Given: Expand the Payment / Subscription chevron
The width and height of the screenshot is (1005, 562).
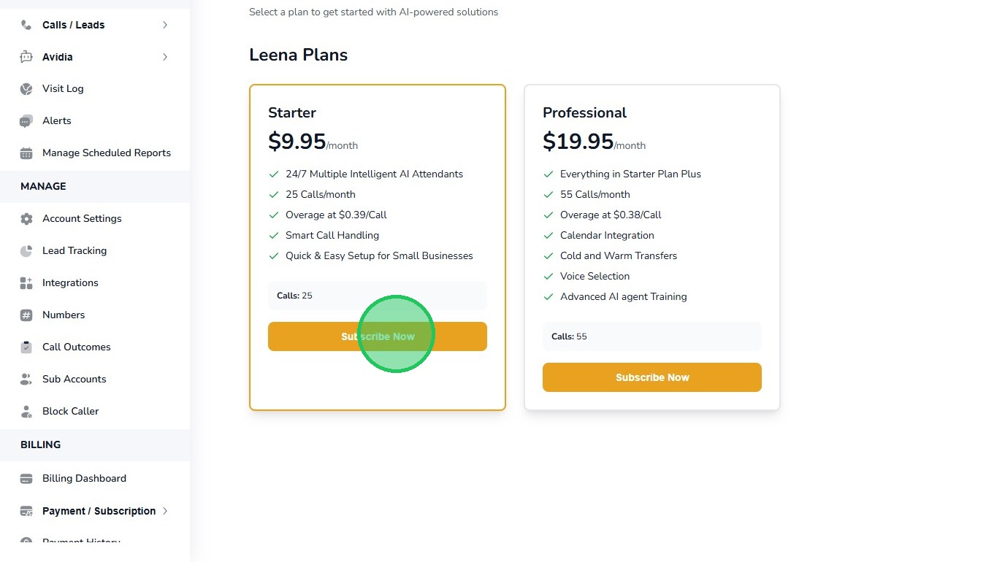Looking at the screenshot, I should [x=165, y=511].
